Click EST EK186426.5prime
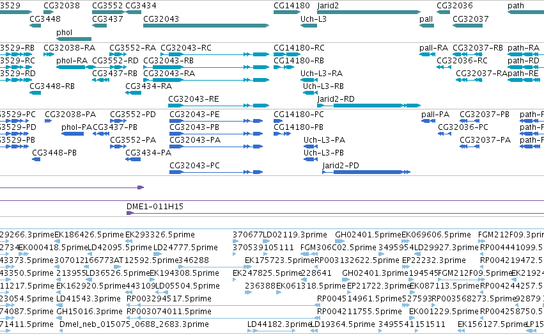 [89, 235]
